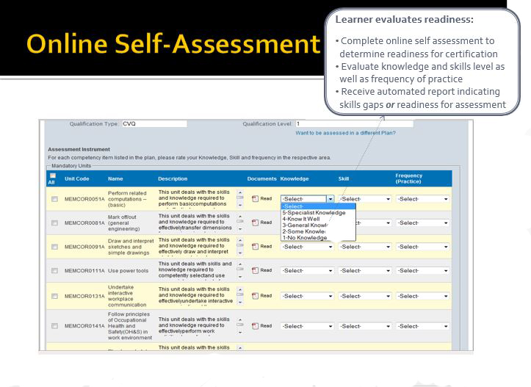Screen dimensions: 531x387
Task: Open the Read document icon for MEMCOR0051A
Action: [255, 199]
